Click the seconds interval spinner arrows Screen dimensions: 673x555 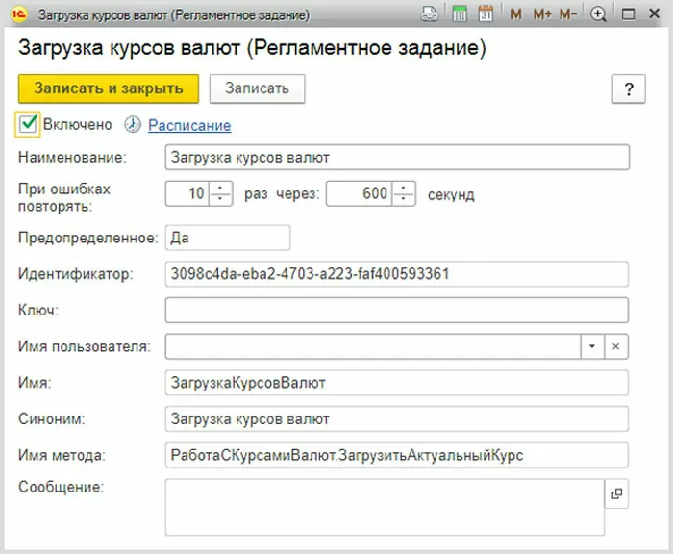tap(404, 193)
